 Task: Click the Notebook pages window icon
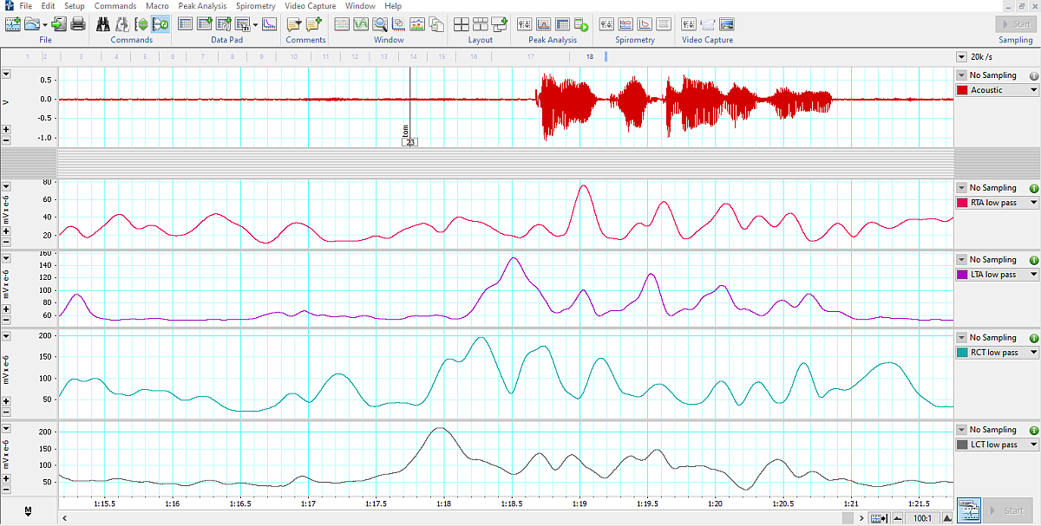point(436,24)
